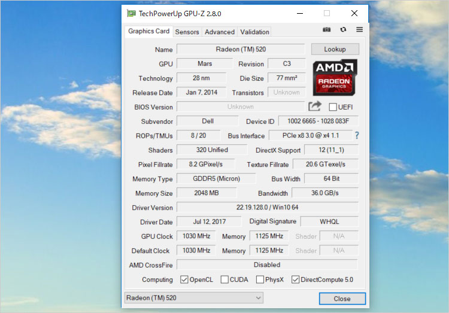This screenshot has width=449, height=313.
Task: Click the Bandwidth 36.0 GB/s field
Action: click(325, 193)
